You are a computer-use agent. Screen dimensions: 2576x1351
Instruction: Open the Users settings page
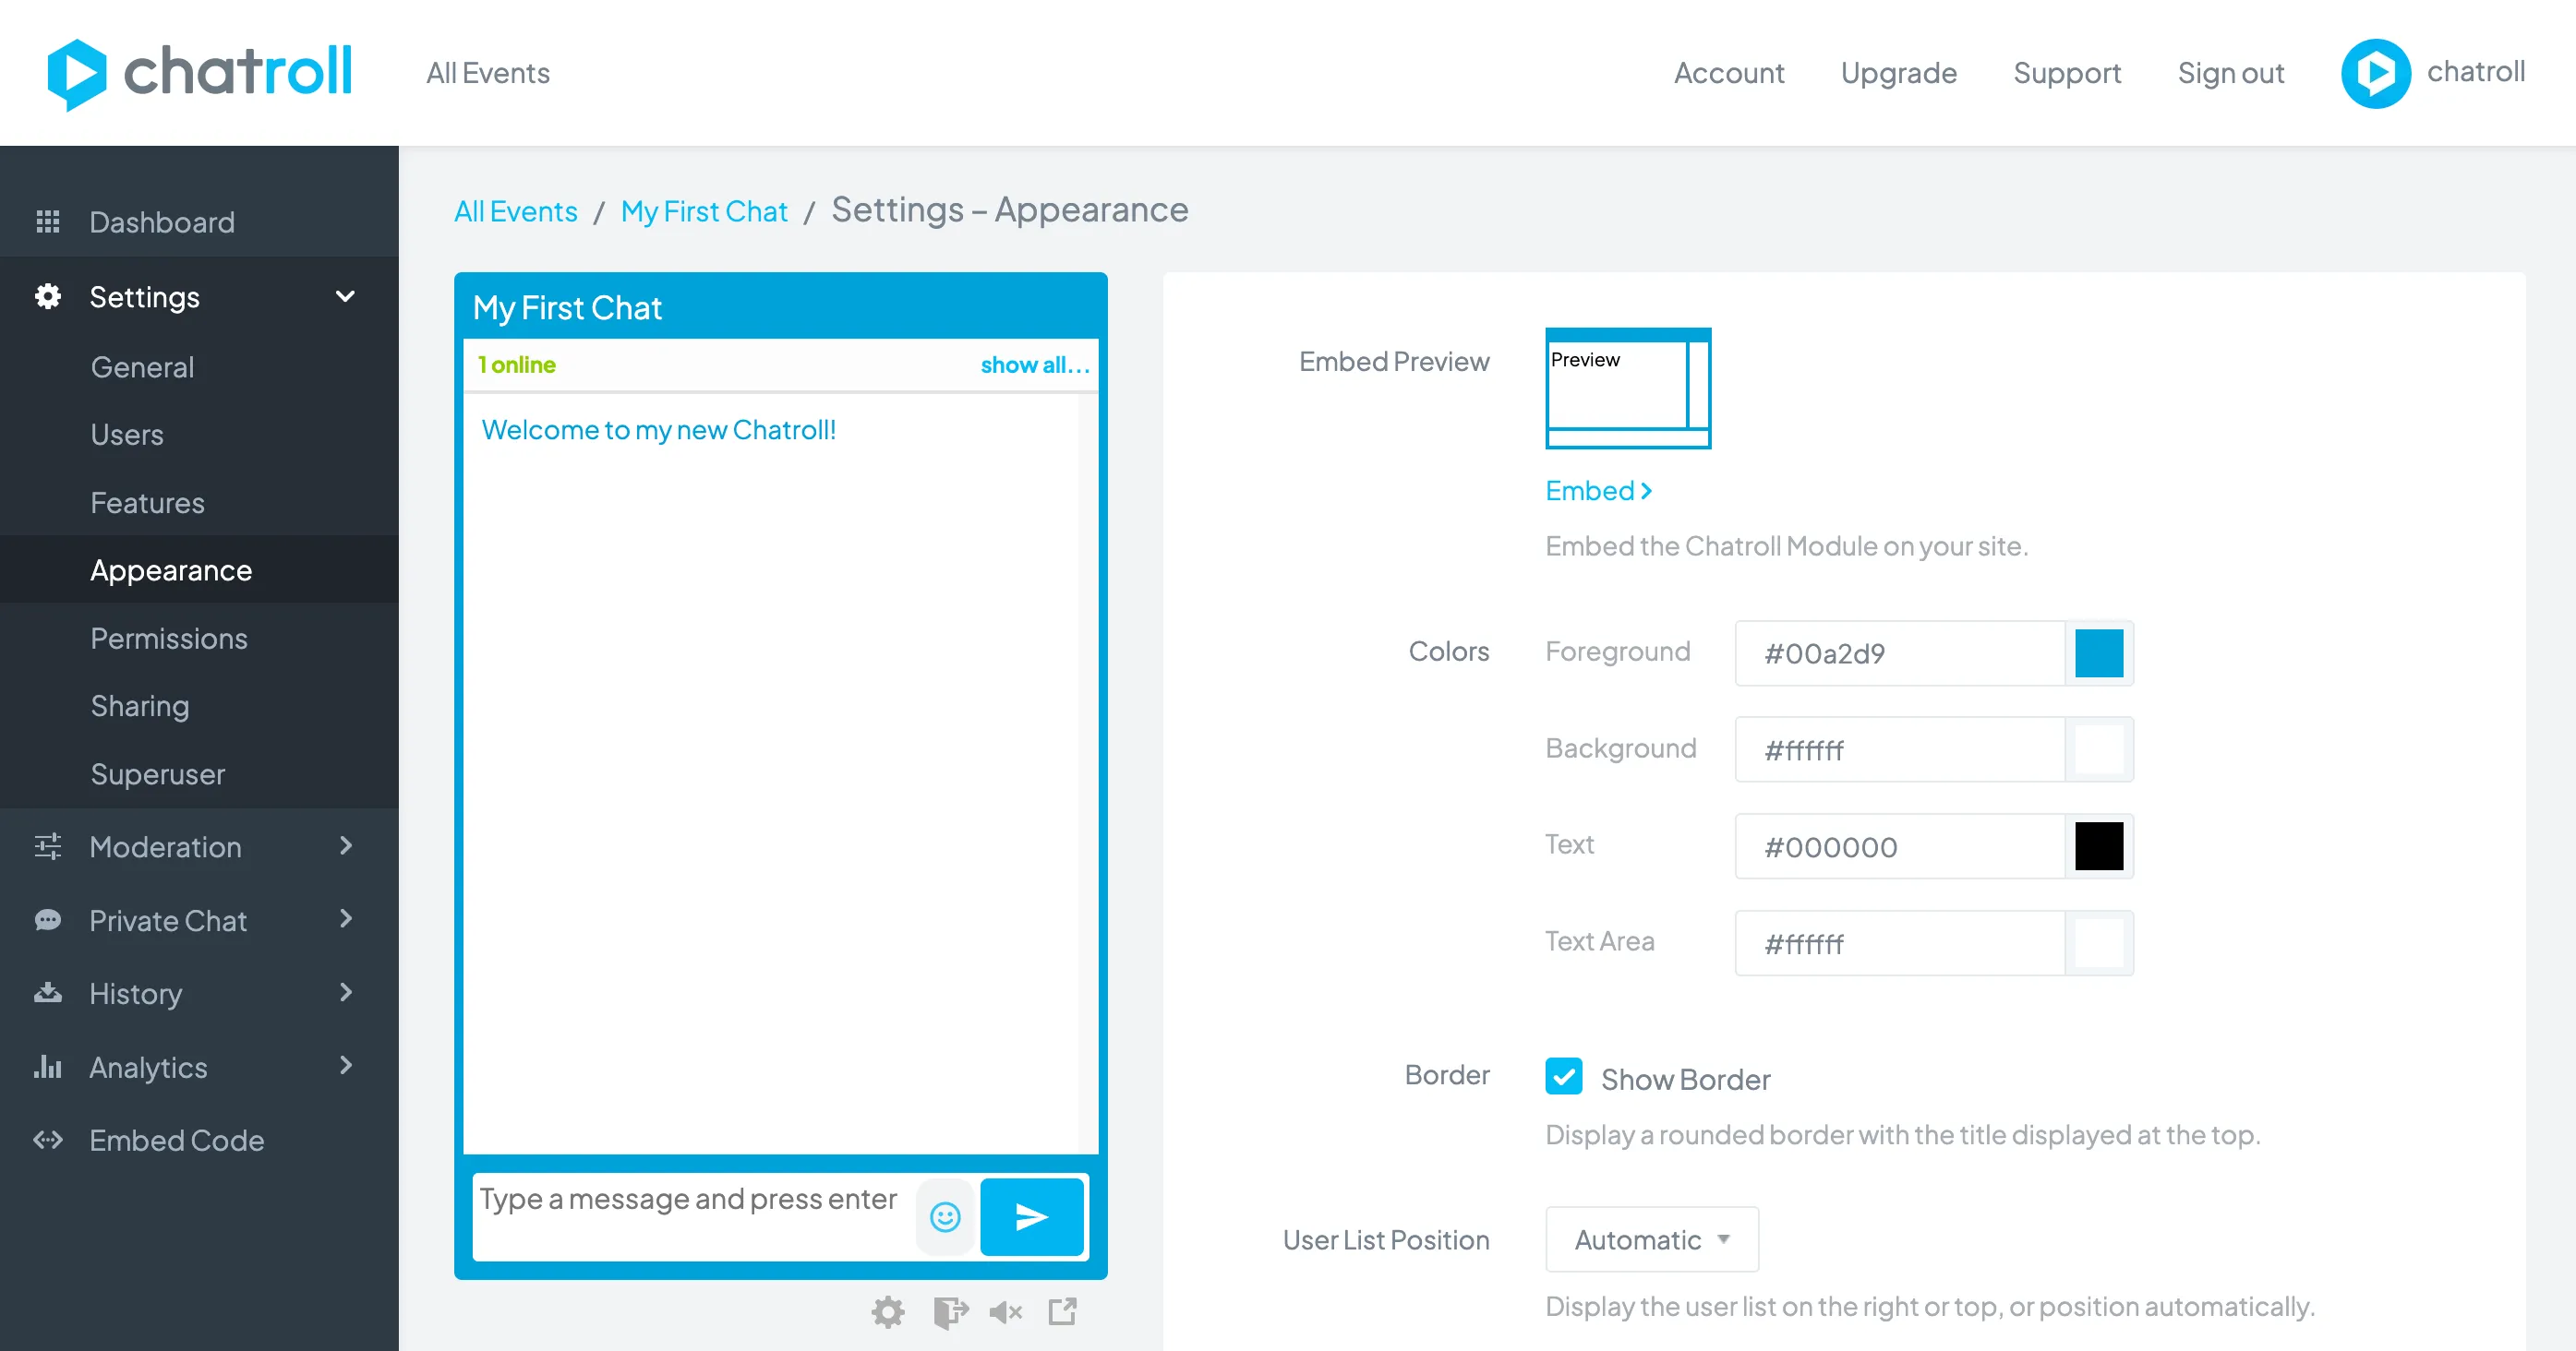point(127,435)
